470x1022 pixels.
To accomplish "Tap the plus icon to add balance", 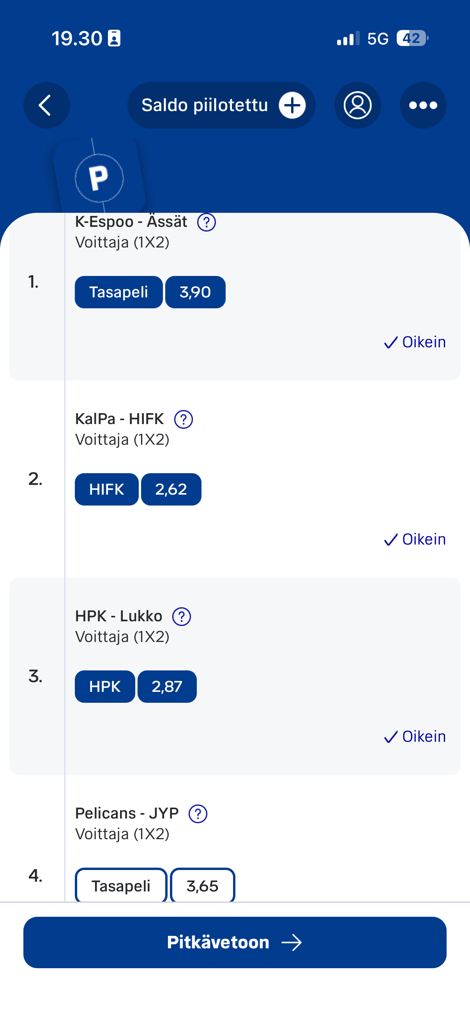I will [292, 105].
